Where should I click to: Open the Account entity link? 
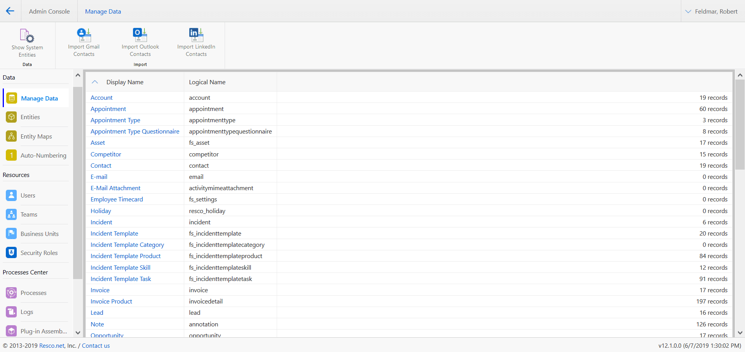(101, 97)
